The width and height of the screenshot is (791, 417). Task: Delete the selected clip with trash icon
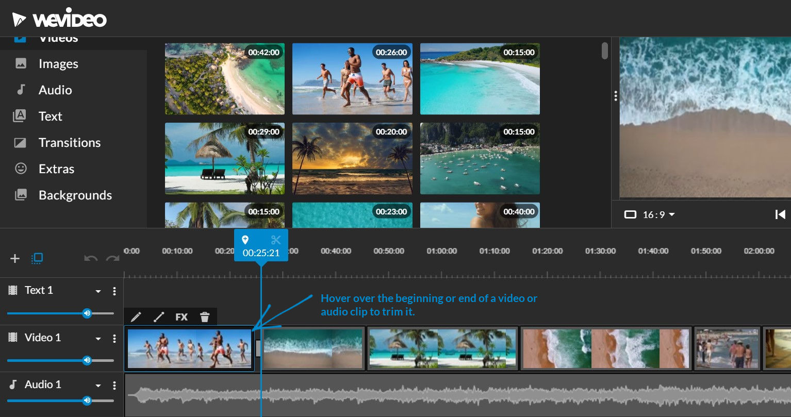205,317
